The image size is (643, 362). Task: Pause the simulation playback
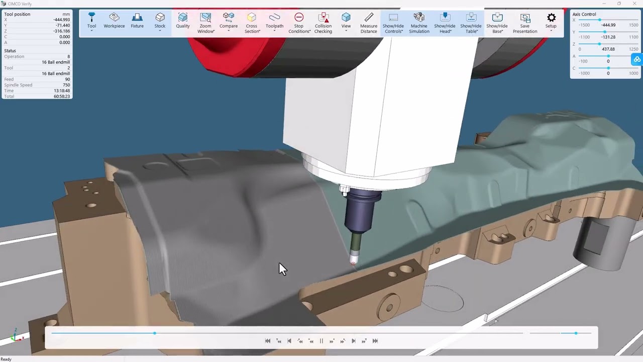pyautogui.click(x=321, y=341)
